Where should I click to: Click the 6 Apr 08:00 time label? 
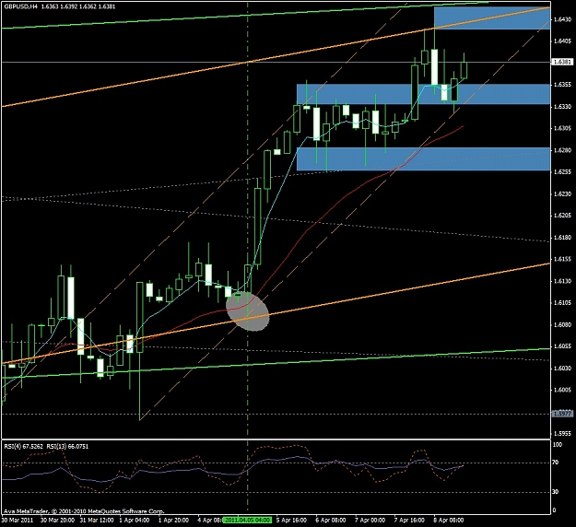point(331,521)
